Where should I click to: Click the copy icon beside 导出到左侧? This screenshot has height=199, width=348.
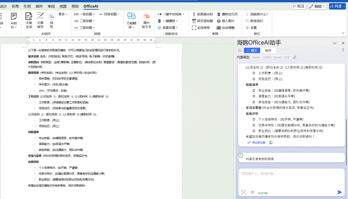pos(271,142)
